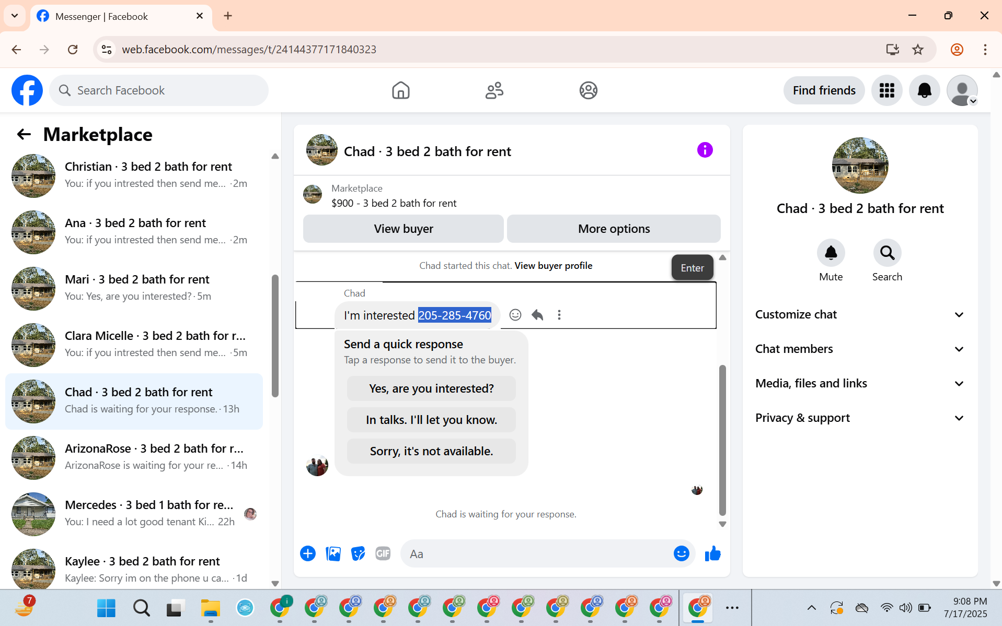Screen dimensions: 1002x626
Task: Reload the page with the refresh icon
Action: point(73,50)
